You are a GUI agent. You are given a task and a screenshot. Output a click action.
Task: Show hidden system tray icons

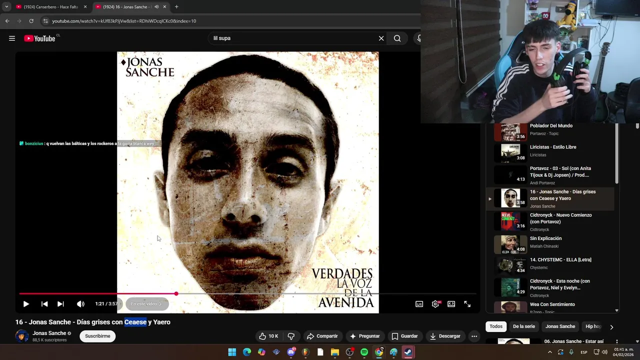pos(550,352)
